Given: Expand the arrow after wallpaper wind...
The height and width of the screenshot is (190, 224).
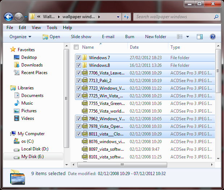Looking at the screenshot, I should 99,17.
